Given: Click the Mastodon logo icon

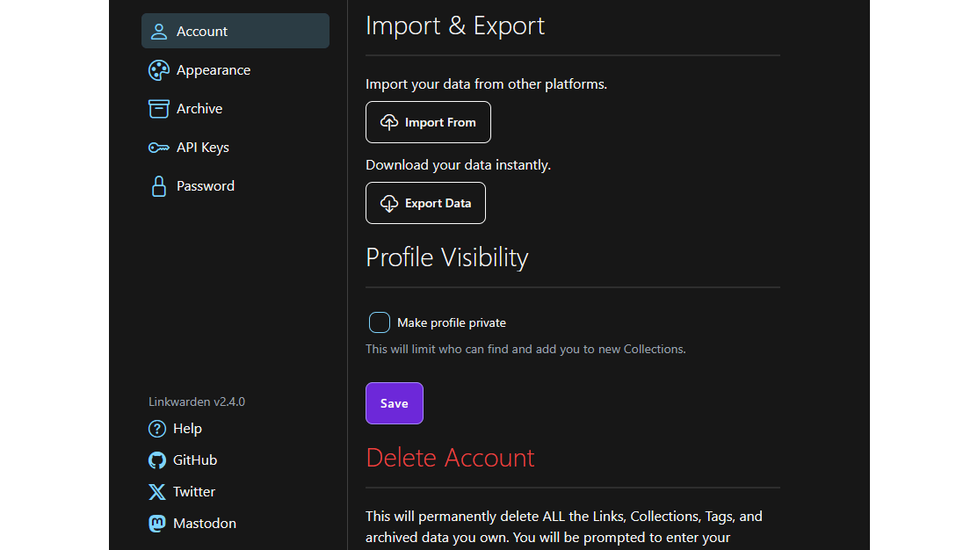Looking at the screenshot, I should [x=157, y=524].
